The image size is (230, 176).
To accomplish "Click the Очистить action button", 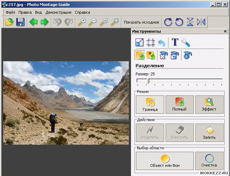I will point(180,133).
